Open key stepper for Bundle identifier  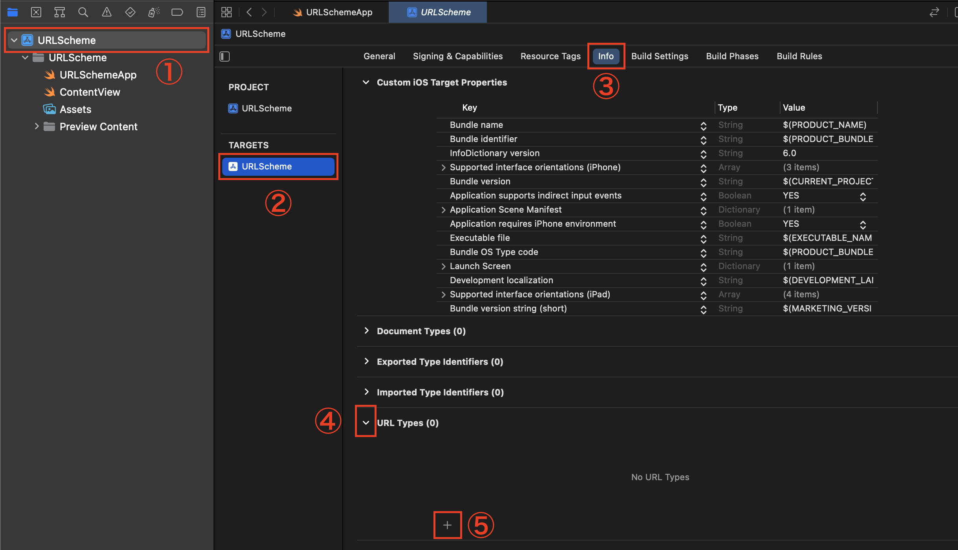tap(703, 140)
